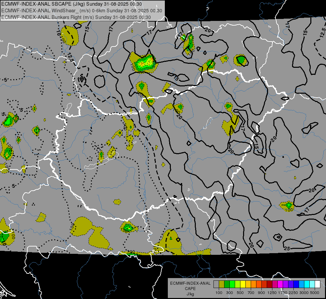
Task: Click the 3000 legend value
Action: (x=304, y=293)
